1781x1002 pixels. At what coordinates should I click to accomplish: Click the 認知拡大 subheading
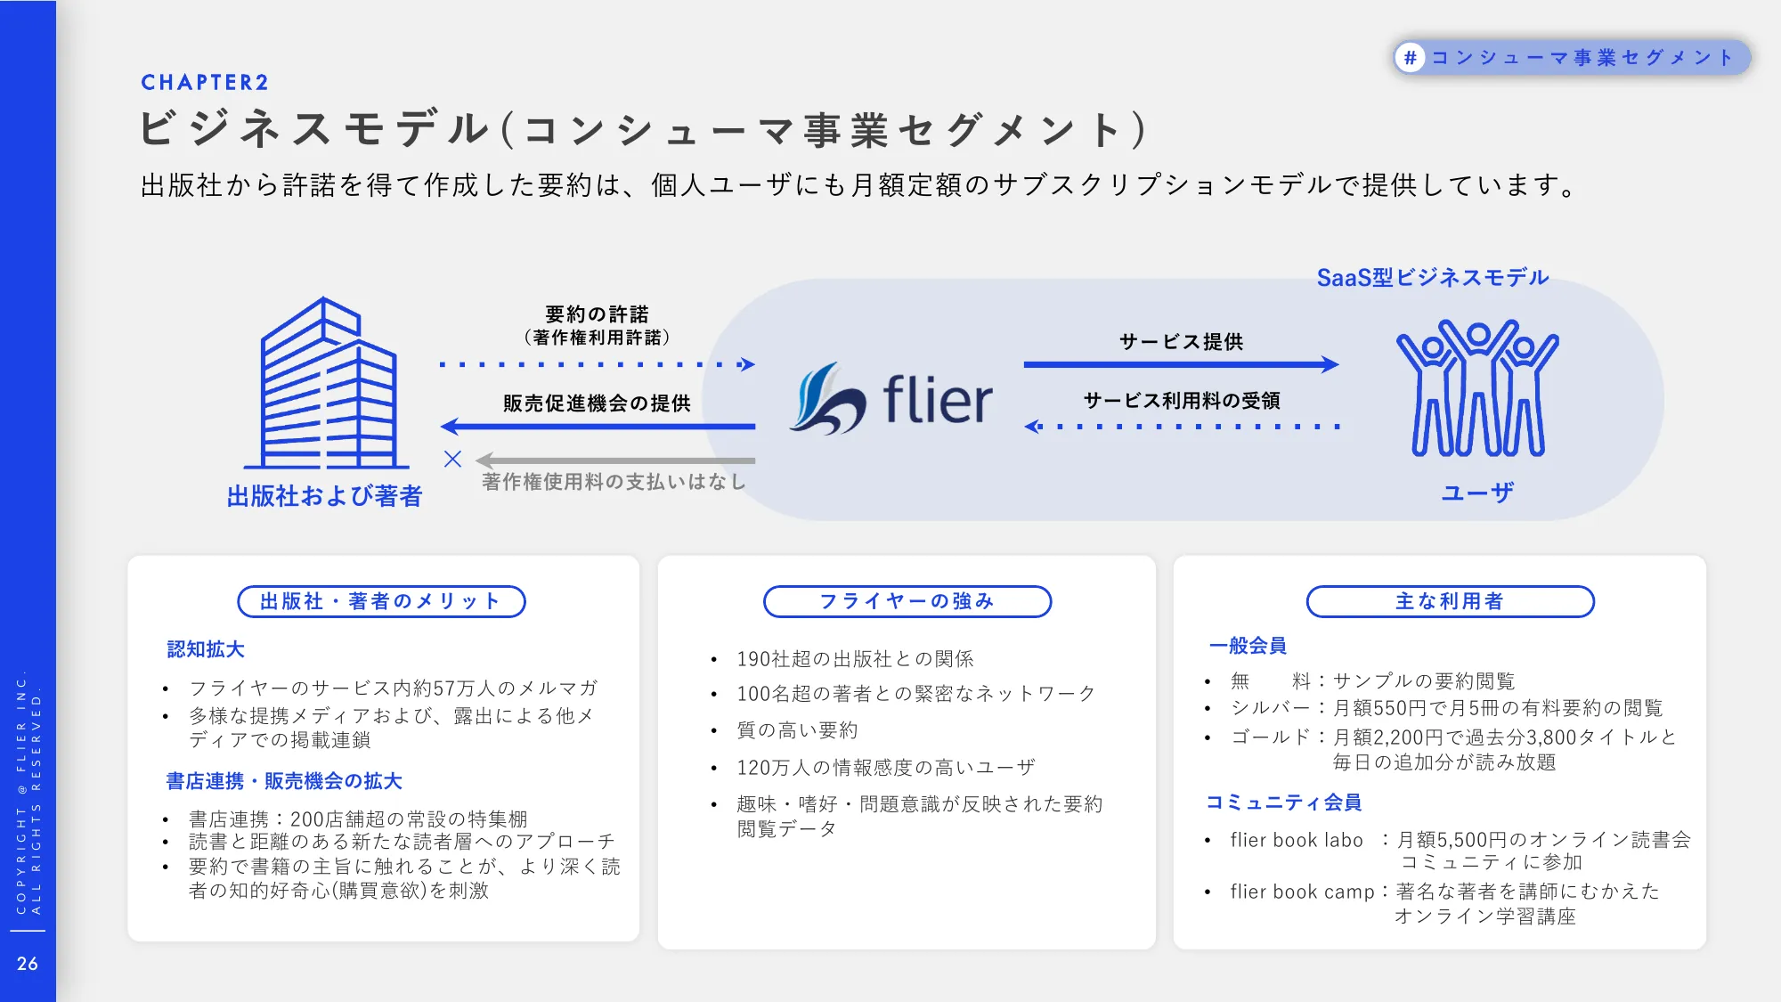tap(206, 649)
